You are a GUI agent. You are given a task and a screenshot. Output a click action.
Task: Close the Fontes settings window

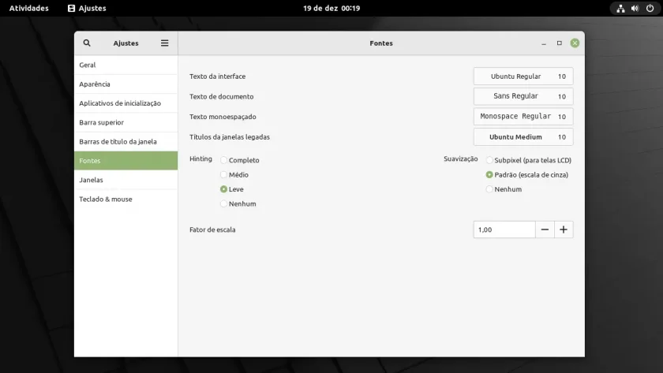575,43
